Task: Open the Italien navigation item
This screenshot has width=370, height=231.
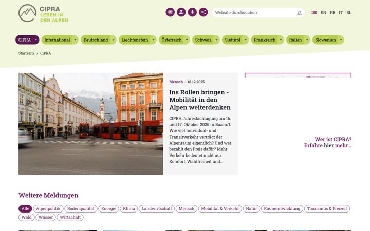Action: click(x=295, y=40)
